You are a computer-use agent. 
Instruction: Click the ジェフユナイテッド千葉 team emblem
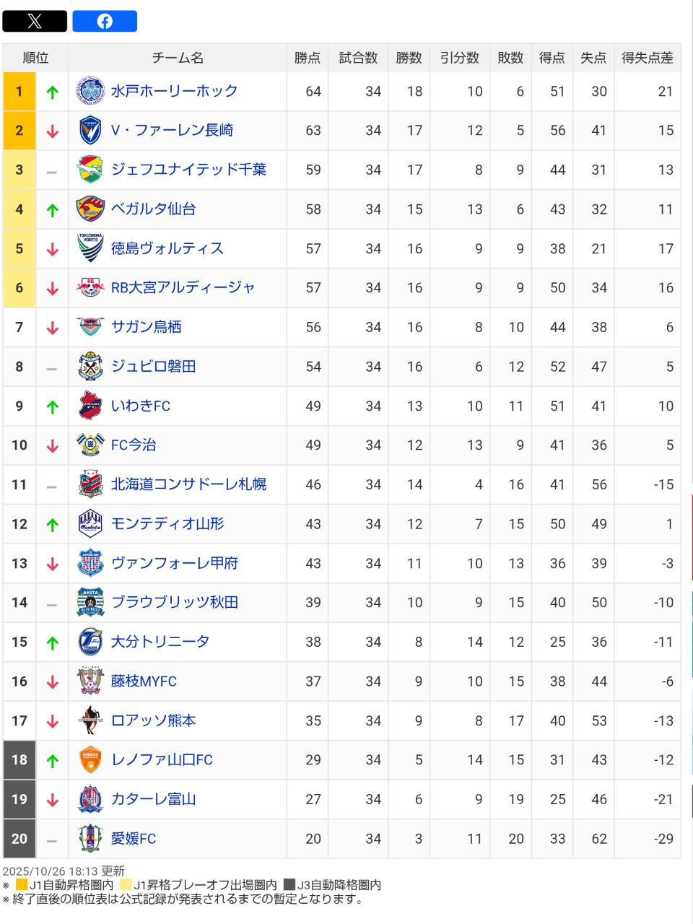click(90, 170)
